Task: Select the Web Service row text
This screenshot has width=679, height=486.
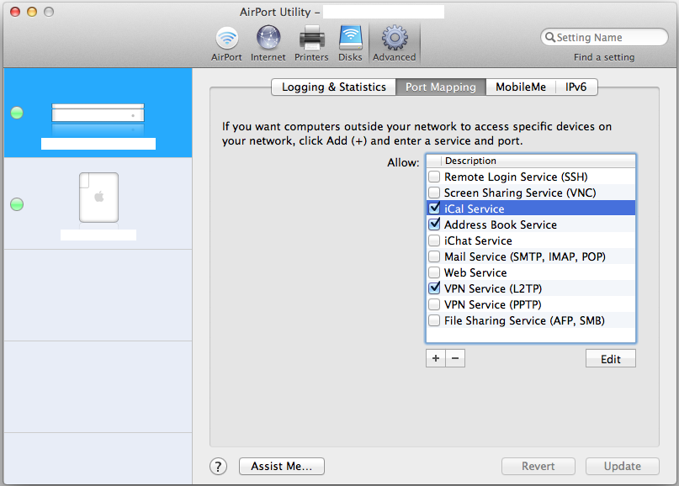Action: tap(475, 273)
